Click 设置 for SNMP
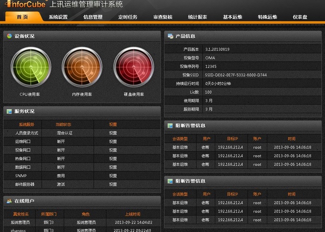Image resolution: width=325 pixels, height=232 pixels. [x=113, y=176]
